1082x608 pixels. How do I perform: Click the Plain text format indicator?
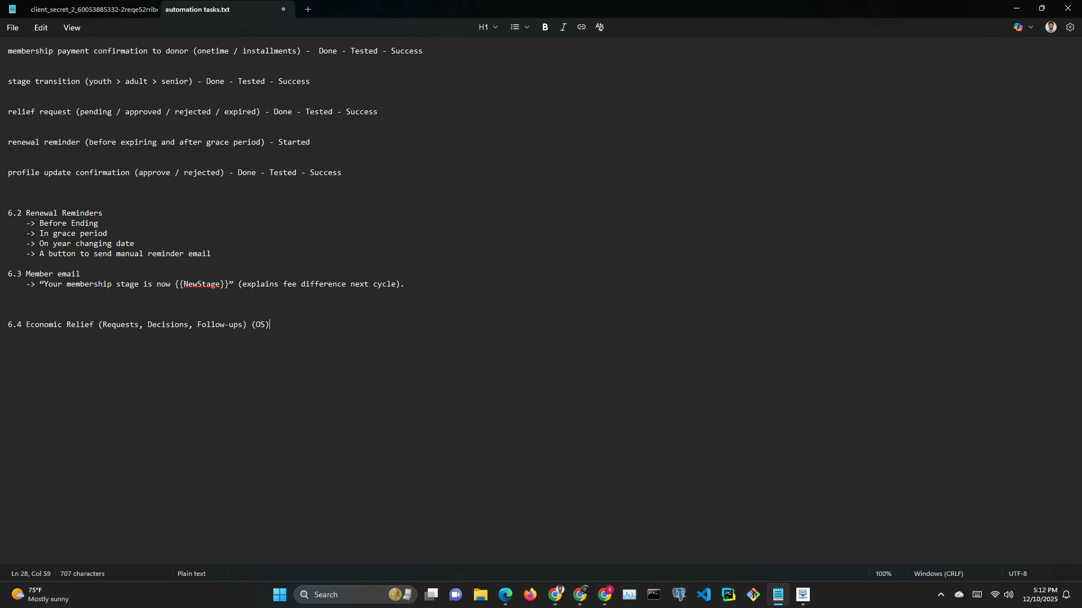click(192, 574)
